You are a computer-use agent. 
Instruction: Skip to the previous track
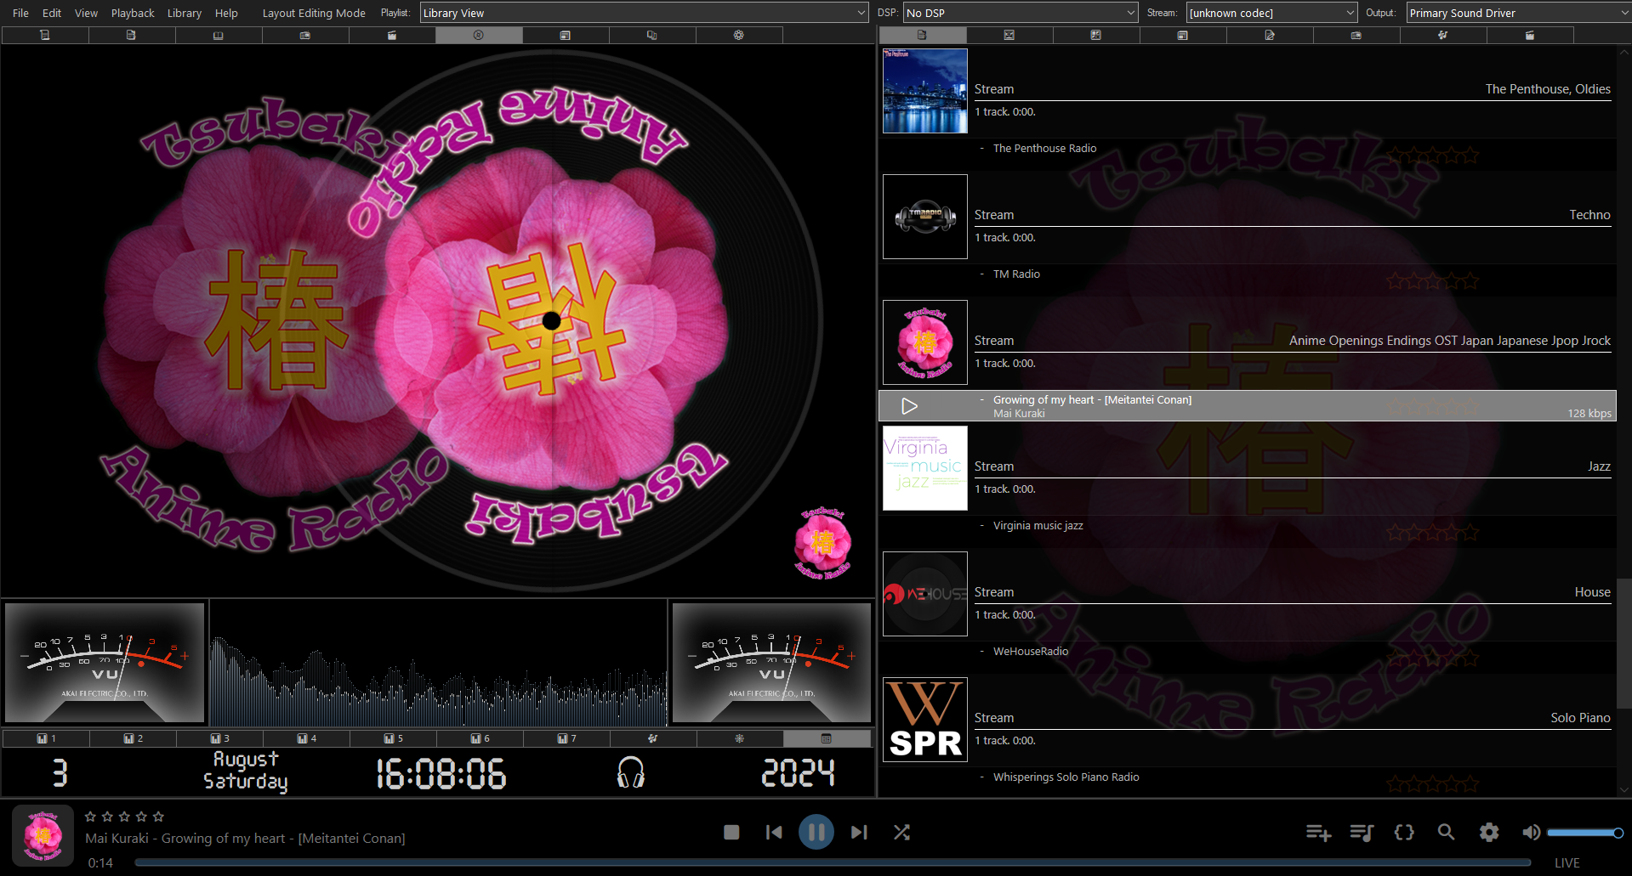(774, 833)
